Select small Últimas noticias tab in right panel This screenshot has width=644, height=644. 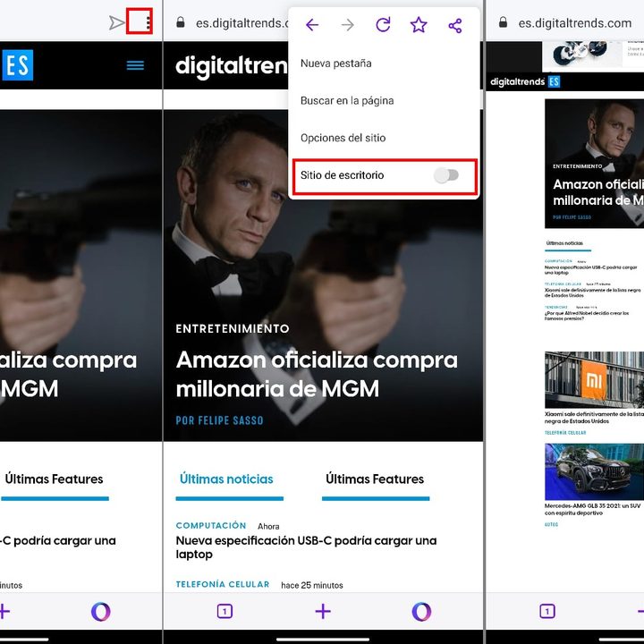564,243
